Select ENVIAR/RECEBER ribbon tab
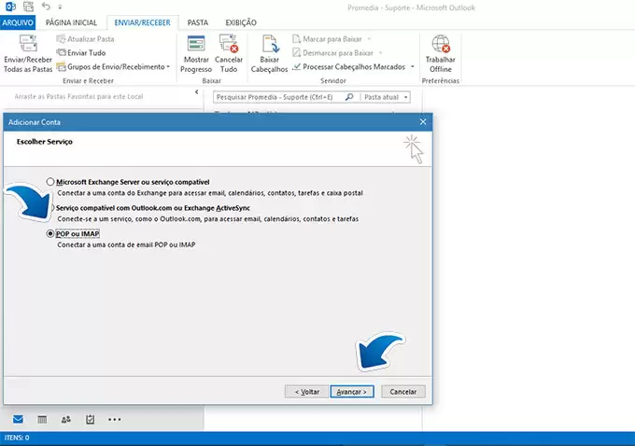 [143, 22]
